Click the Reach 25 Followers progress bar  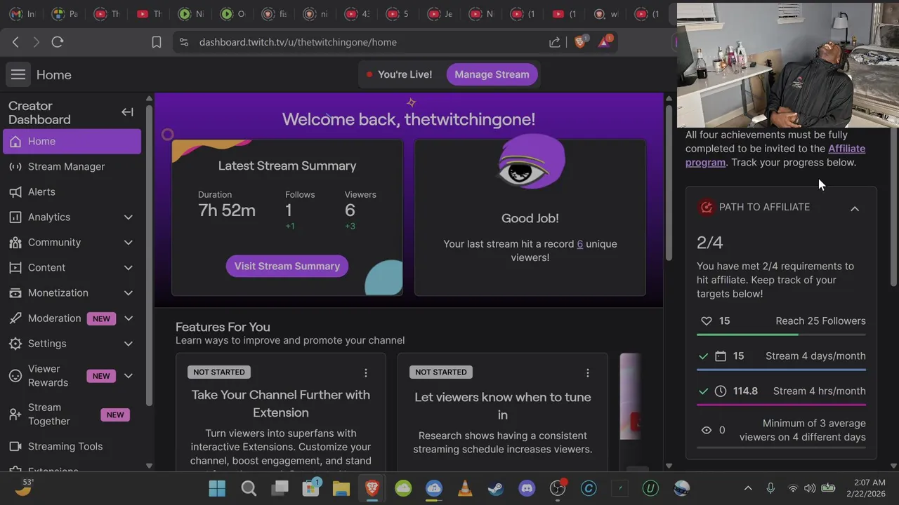click(x=781, y=335)
